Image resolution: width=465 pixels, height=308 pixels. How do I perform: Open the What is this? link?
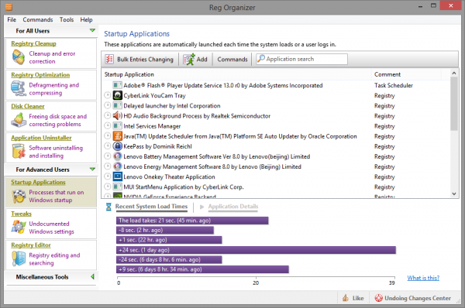pos(423,278)
